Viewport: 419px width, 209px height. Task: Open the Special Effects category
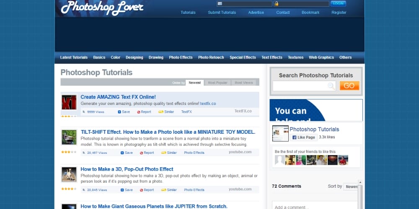coord(243,57)
